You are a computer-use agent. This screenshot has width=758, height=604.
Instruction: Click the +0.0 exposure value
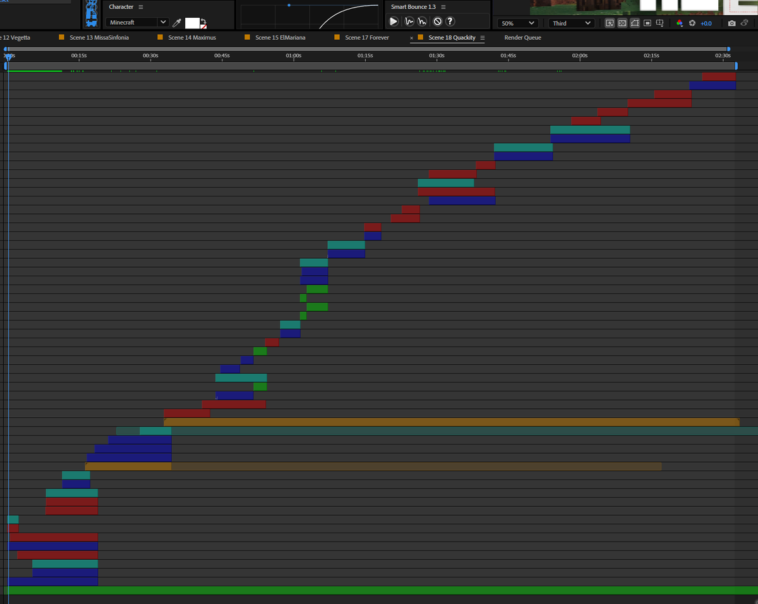[706, 23]
